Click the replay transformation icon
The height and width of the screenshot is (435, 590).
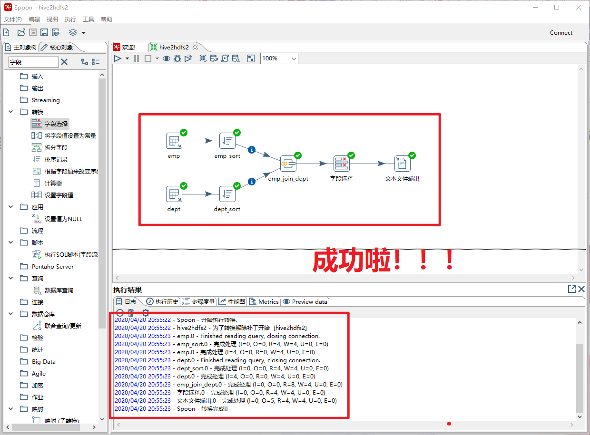click(188, 58)
